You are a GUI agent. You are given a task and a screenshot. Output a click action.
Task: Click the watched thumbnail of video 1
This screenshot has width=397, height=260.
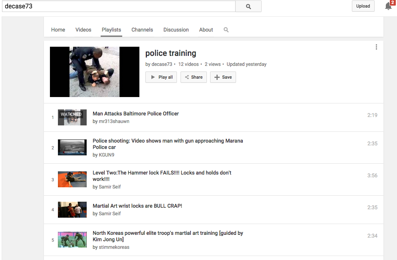coord(72,117)
